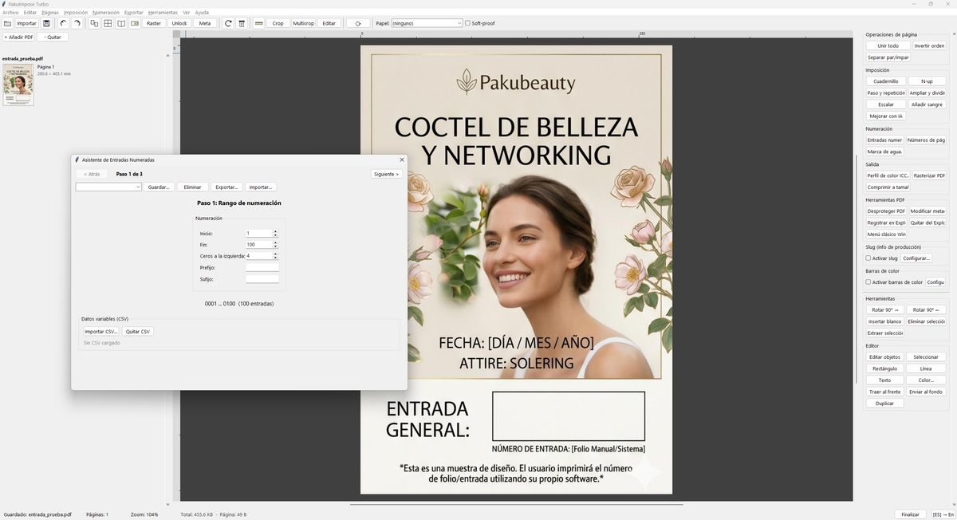Viewport: 957px width, 520px height.
Task: Click the booklet toolbar icon
Action: coord(121,23)
